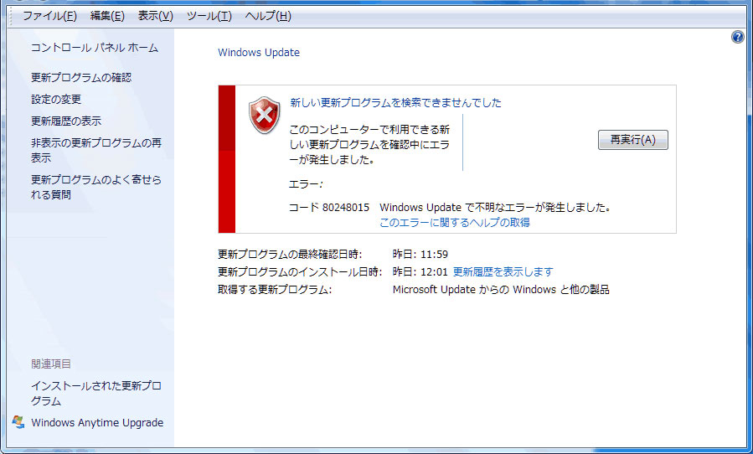Image resolution: width=753 pixels, height=454 pixels.
Task: Click 更新履歴を表示します link
Action: (x=503, y=272)
